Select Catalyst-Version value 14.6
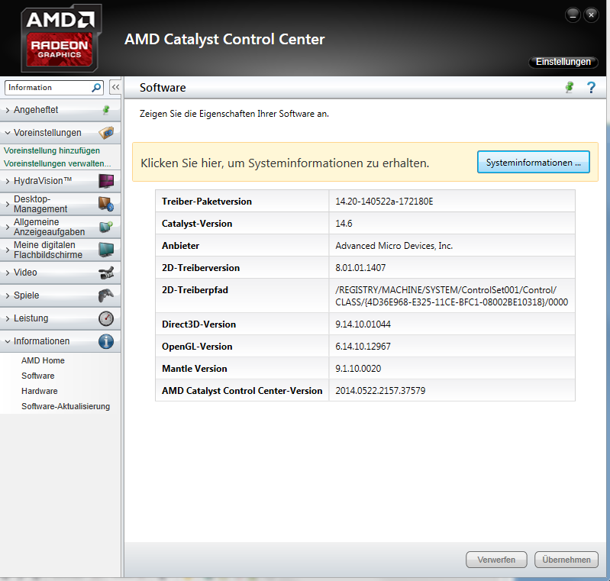Viewport: 610px width, 581px height. (x=344, y=224)
